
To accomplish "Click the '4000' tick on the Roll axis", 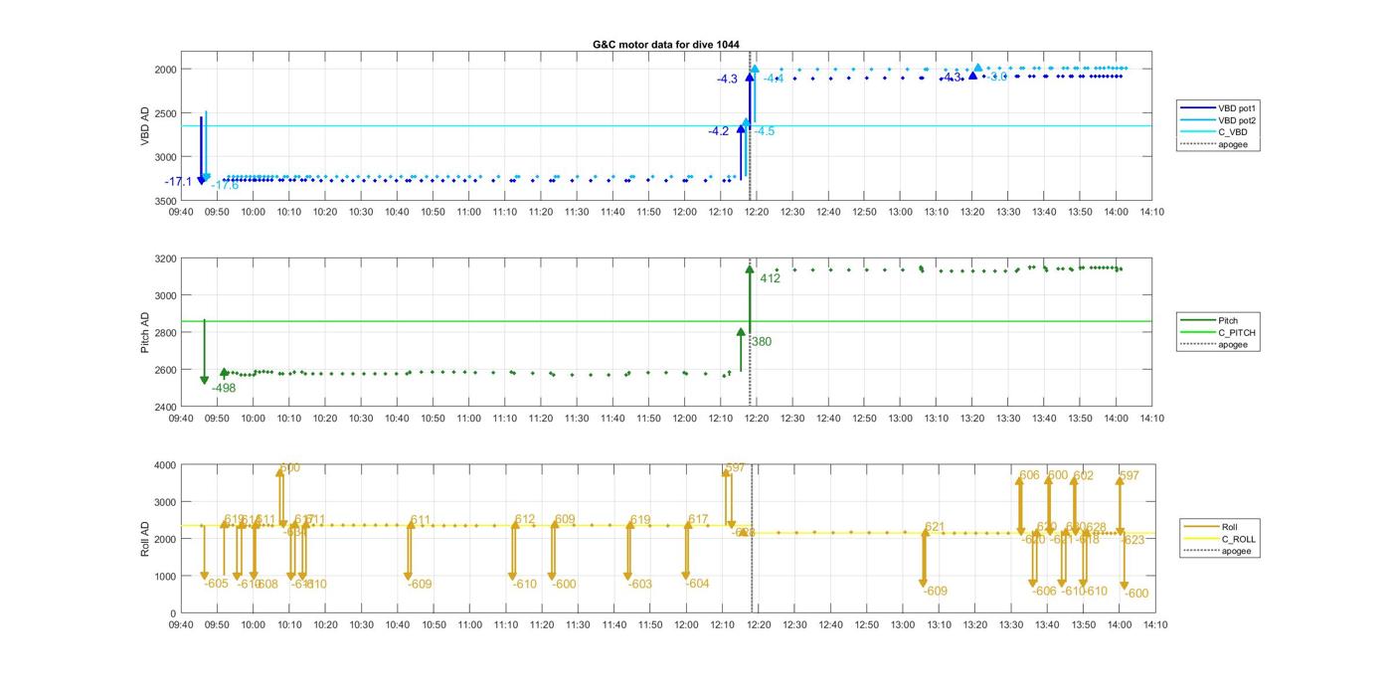I will tap(163, 465).
